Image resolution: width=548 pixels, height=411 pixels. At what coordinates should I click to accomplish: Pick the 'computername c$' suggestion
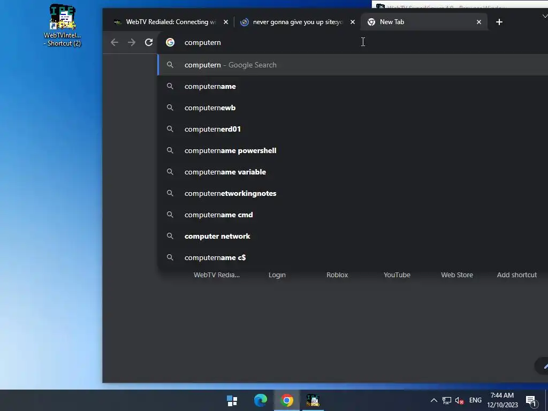[x=353, y=257]
